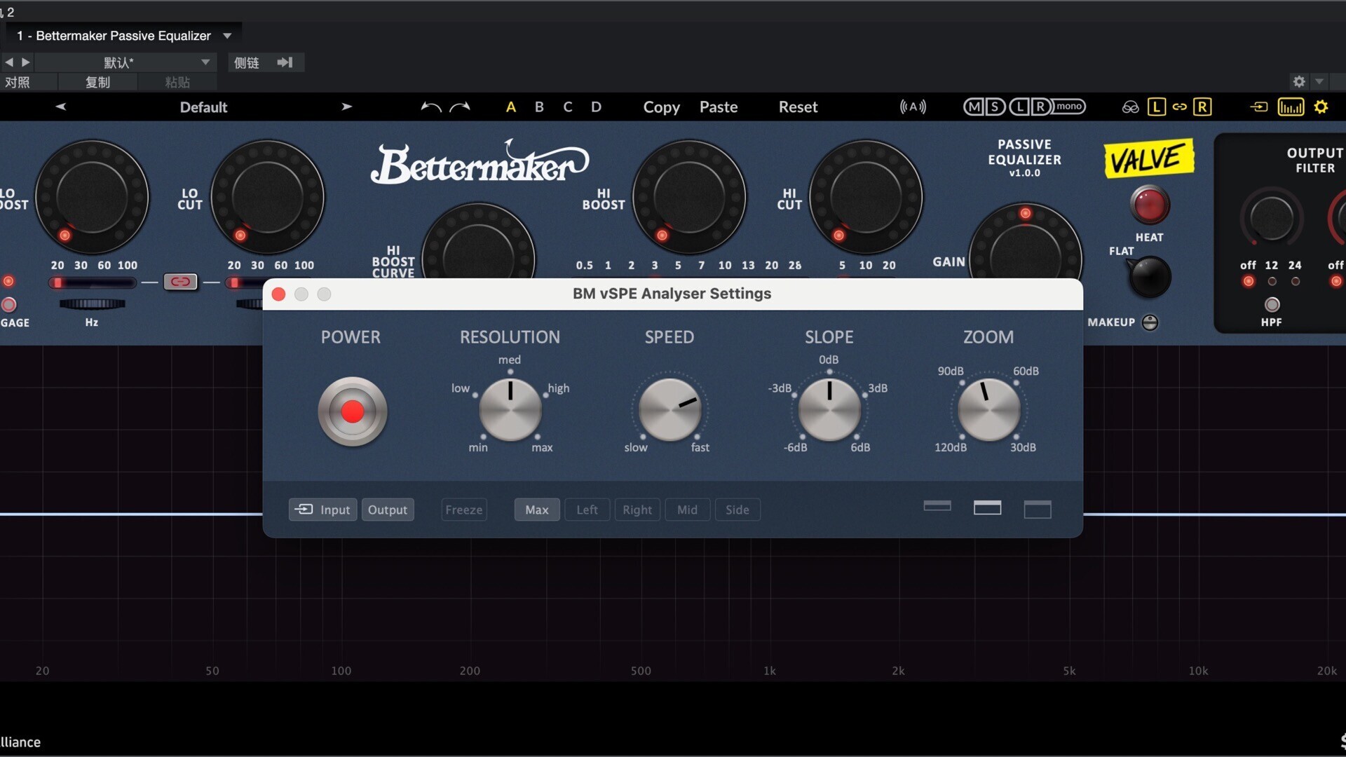Toggle the spectrum analyser icon in toolbar

click(1291, 107)
